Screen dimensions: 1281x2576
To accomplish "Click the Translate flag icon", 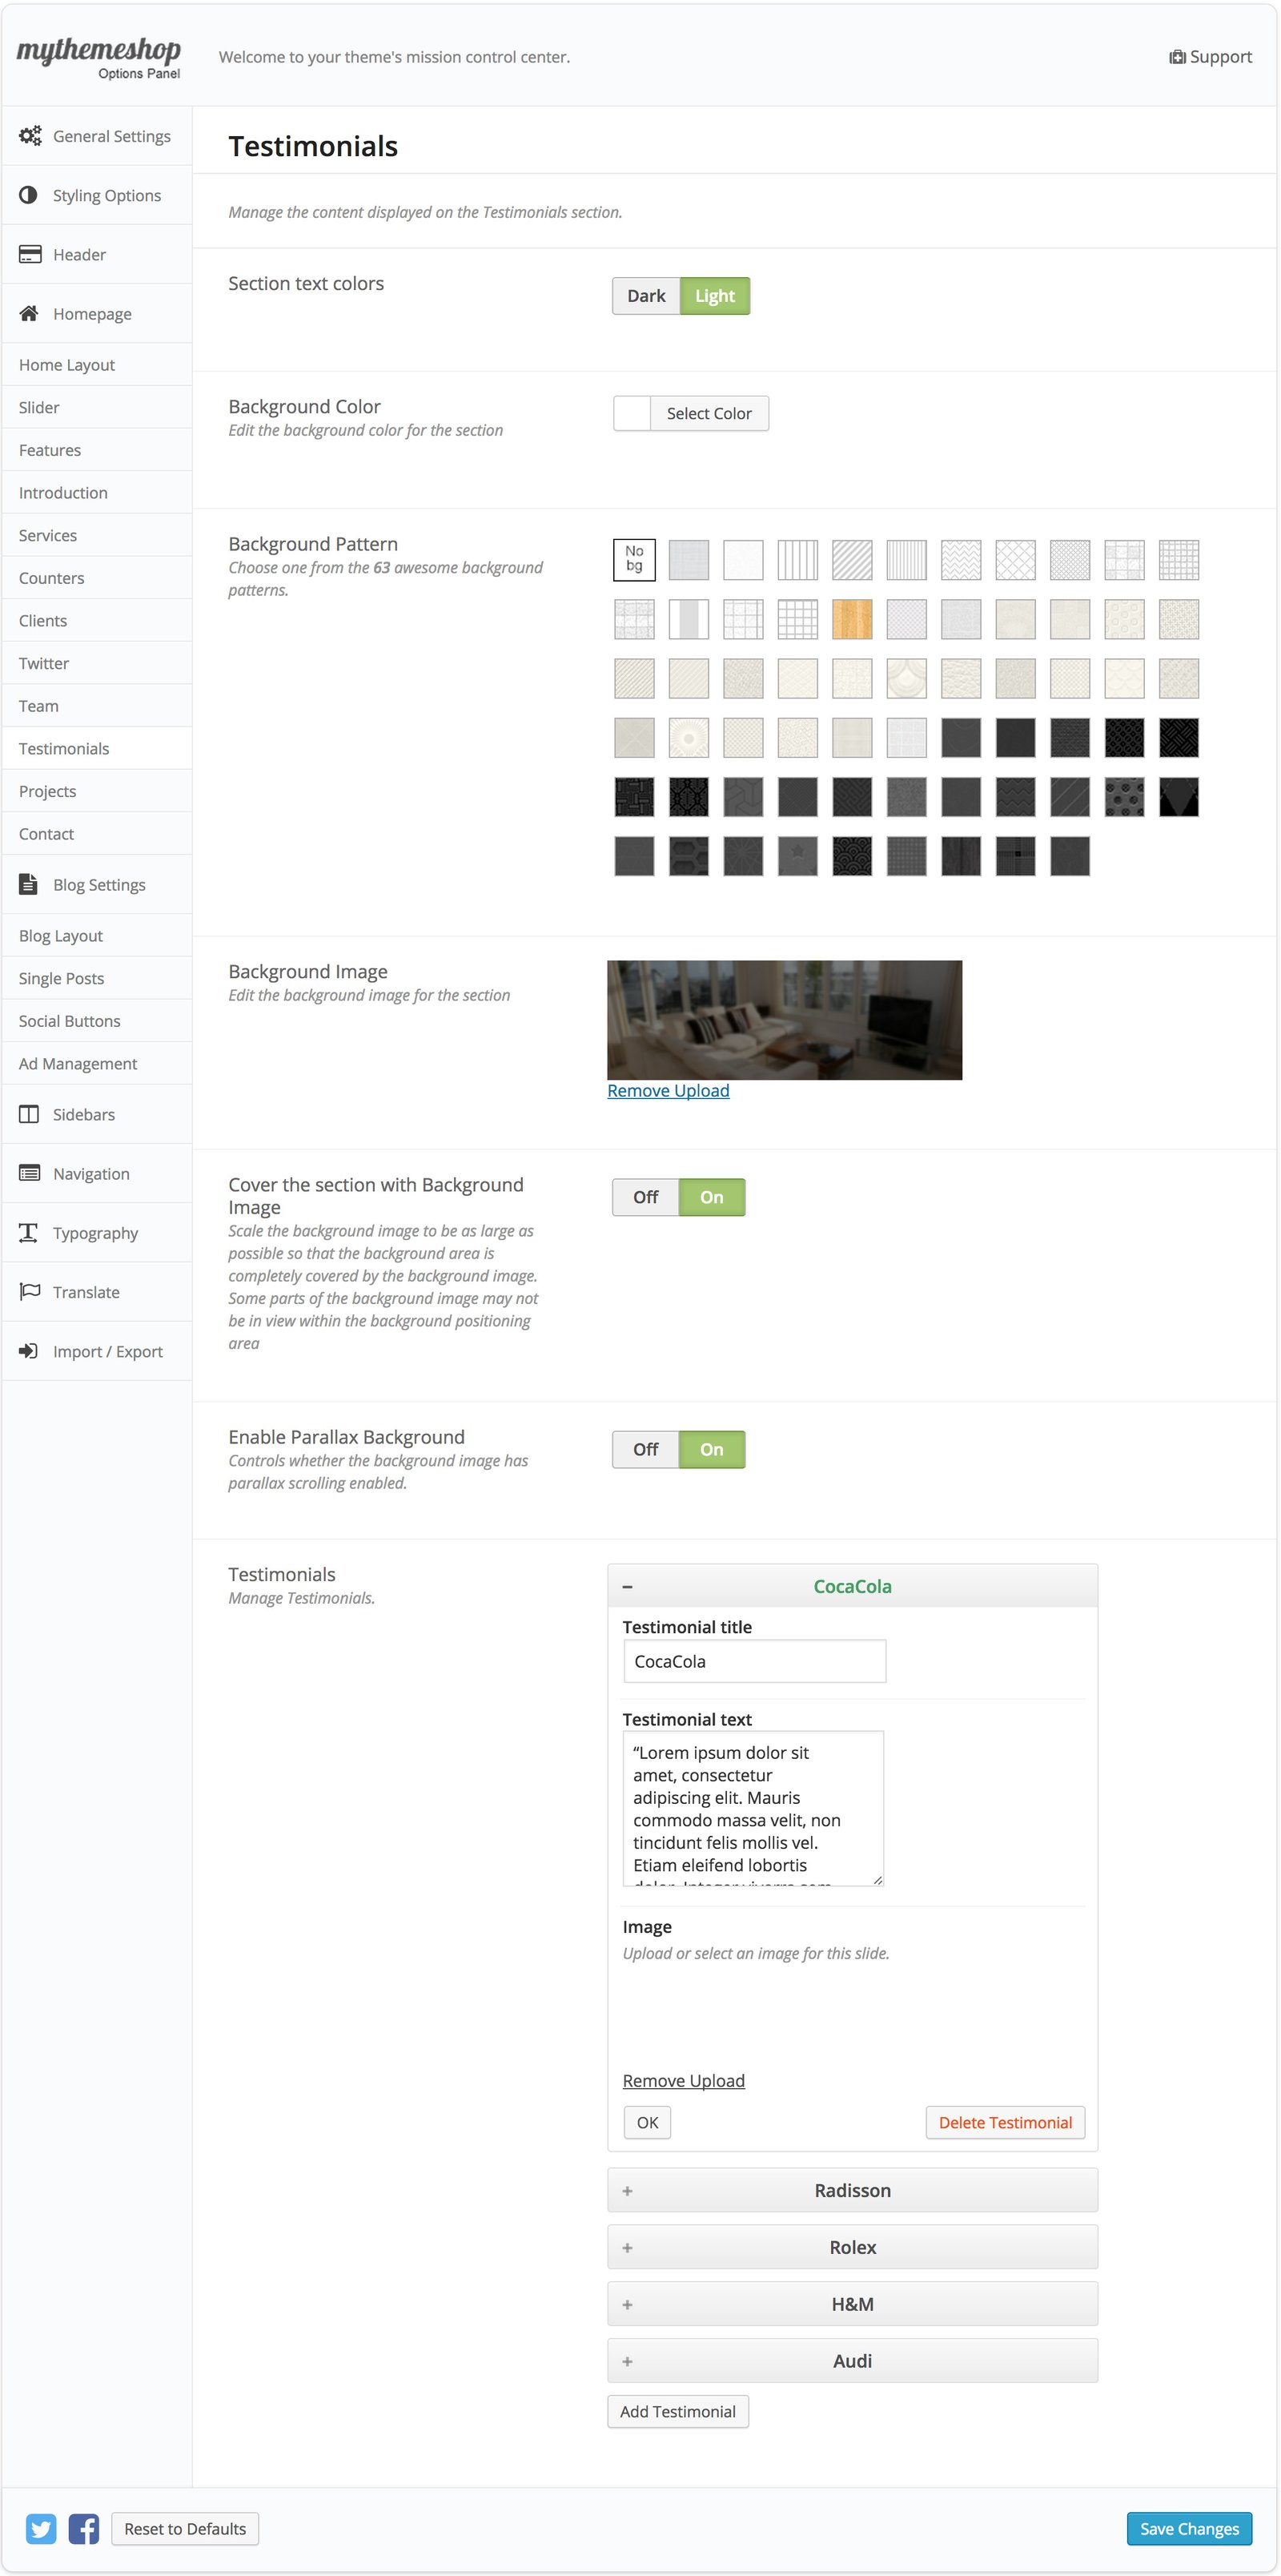I will [x=29, y=1291].
